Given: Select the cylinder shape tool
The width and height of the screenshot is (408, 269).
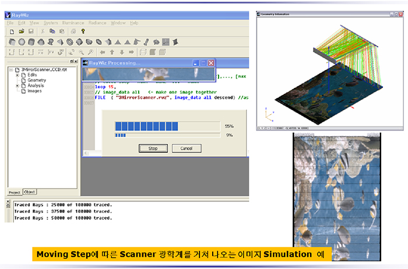Looking at the screenshot, I should [x=31, y=41].
